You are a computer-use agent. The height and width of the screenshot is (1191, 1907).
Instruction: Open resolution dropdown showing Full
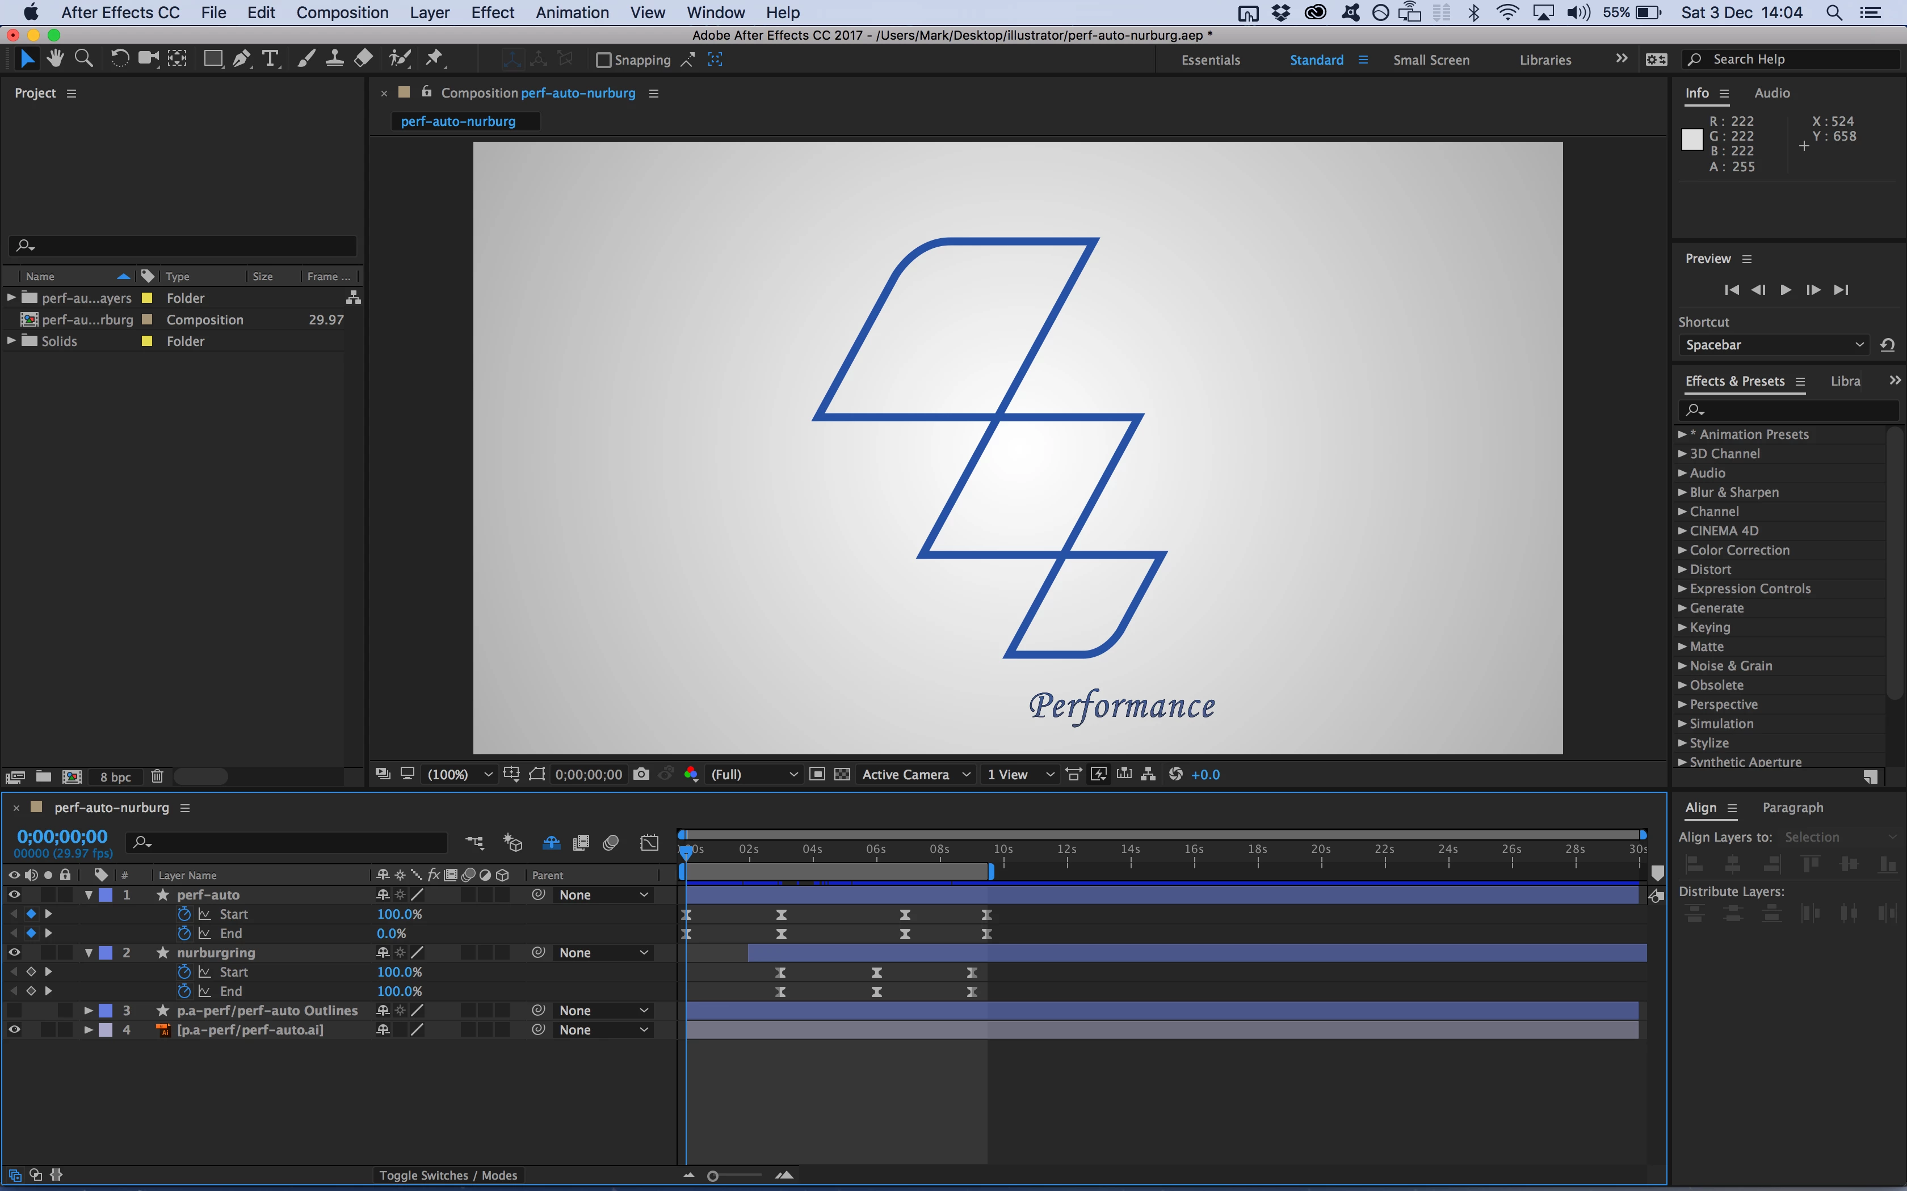pos(753,774)
